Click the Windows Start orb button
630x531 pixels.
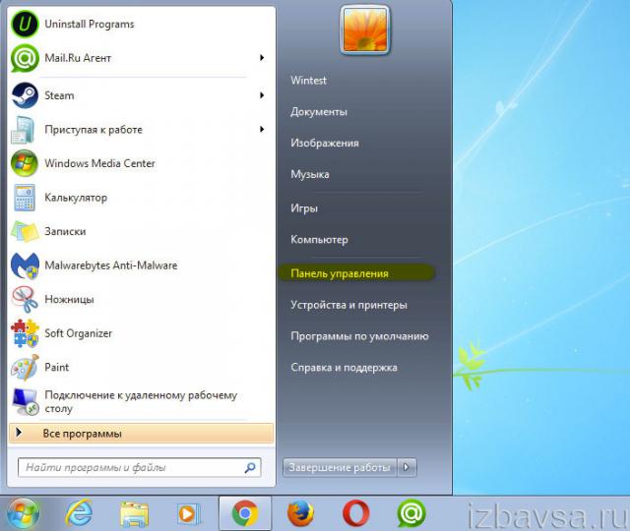click(23, 512)
